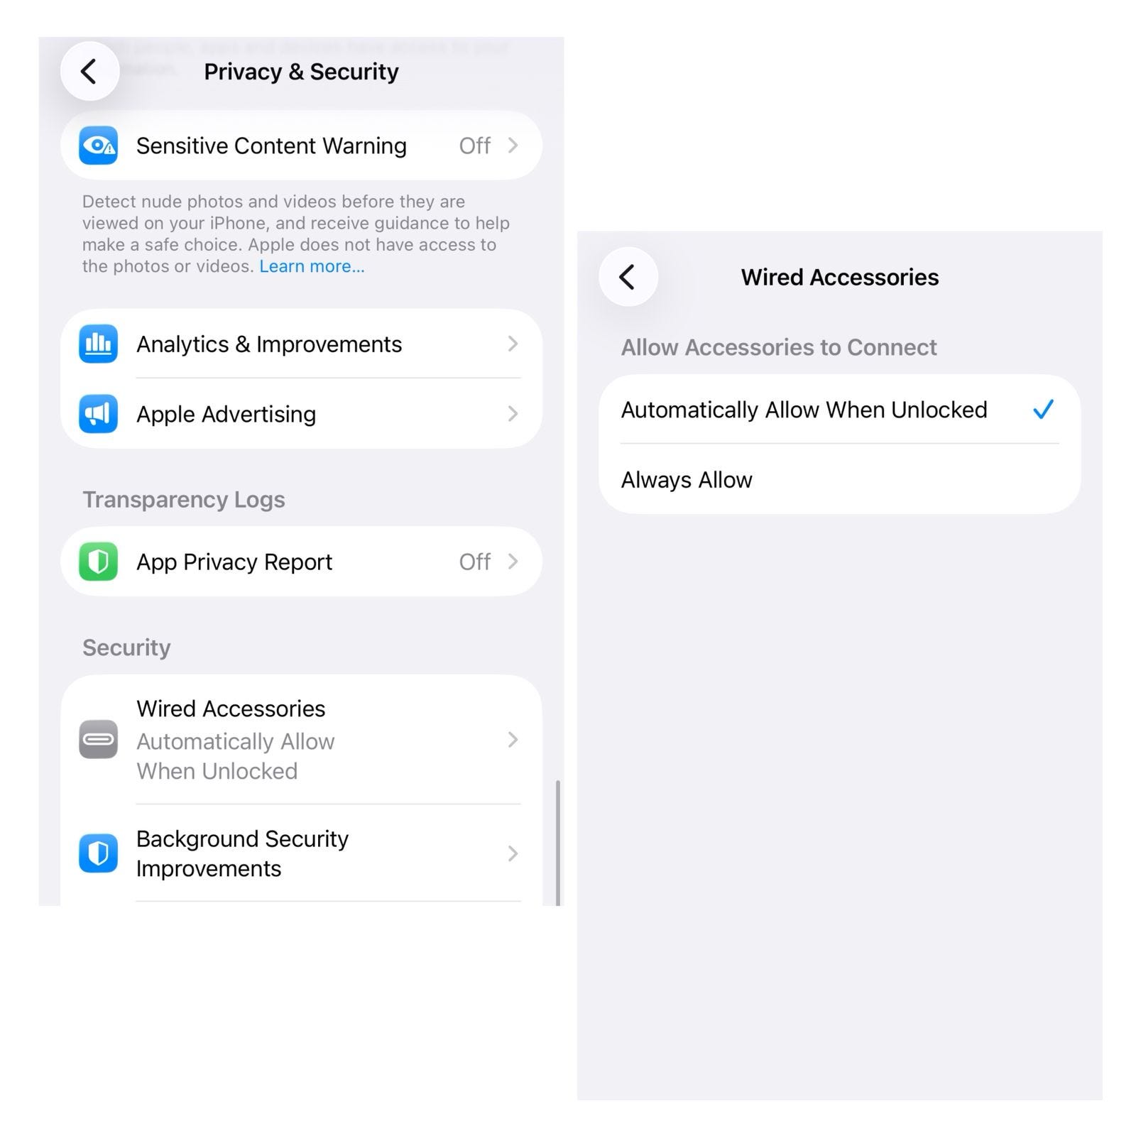Select the Always Allow option
1136x1136 pixels.
pos(839,479)
